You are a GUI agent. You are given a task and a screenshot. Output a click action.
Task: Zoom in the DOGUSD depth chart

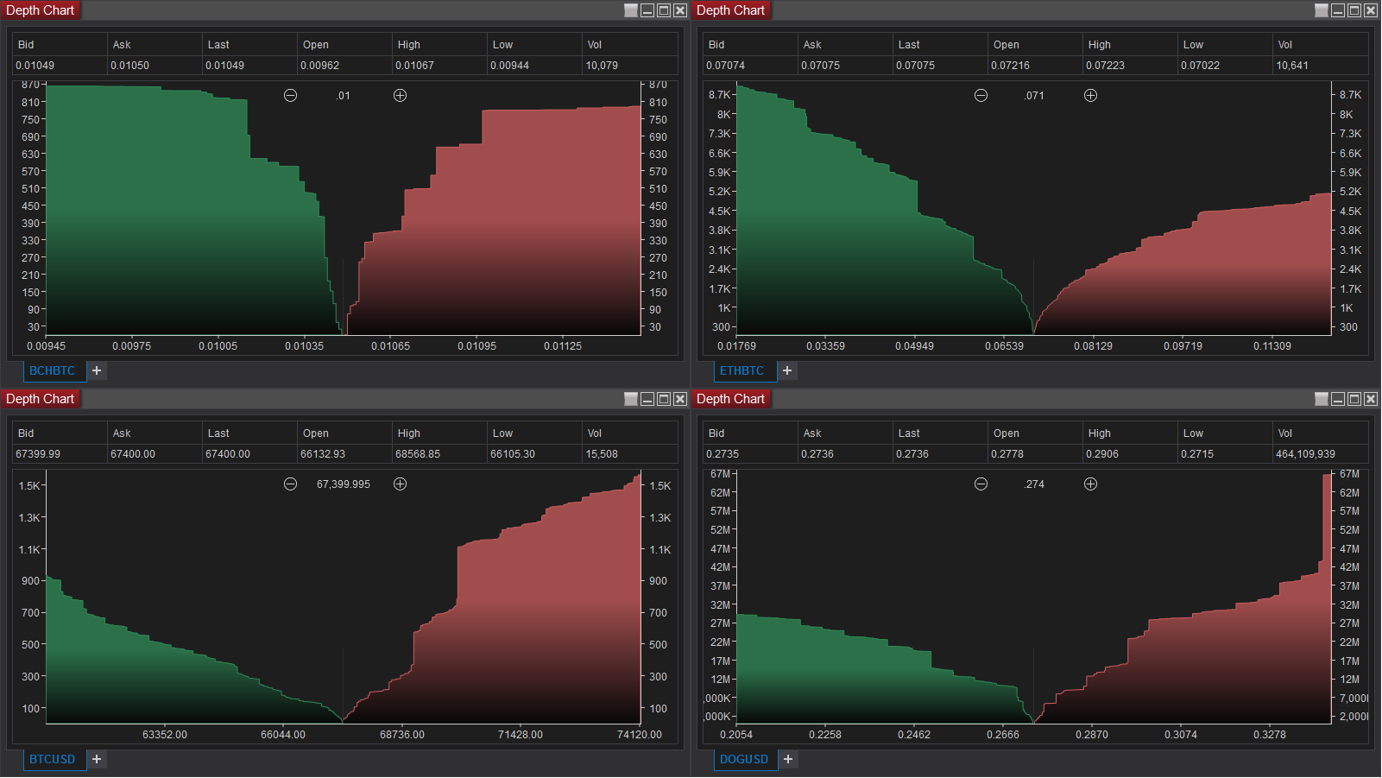(1090, 484)
